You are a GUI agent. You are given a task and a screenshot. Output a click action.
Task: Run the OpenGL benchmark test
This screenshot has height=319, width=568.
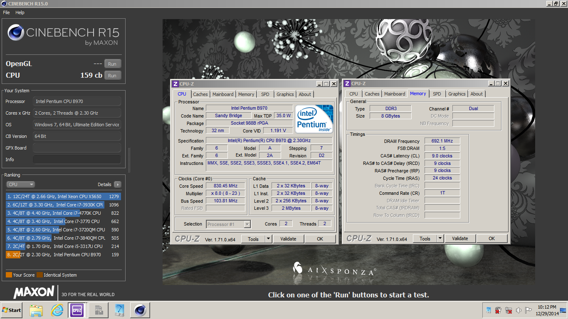[112, 64]
